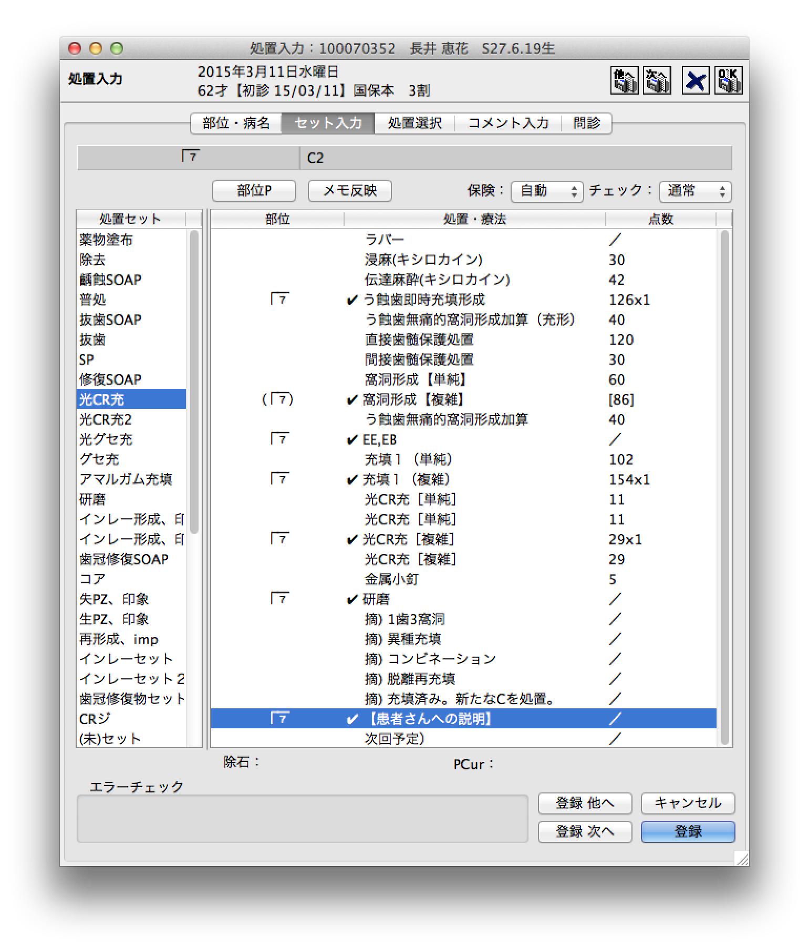Select CRジ in the set list
809x949 pixels.
point(131,719)
